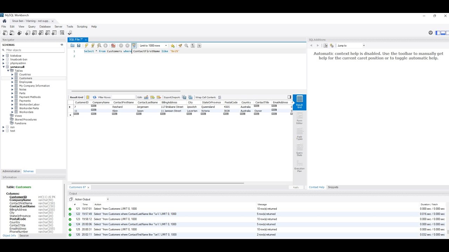Execute statement under cursor icon
Screen dimensions: 449x252
click(x=93, y=45)
